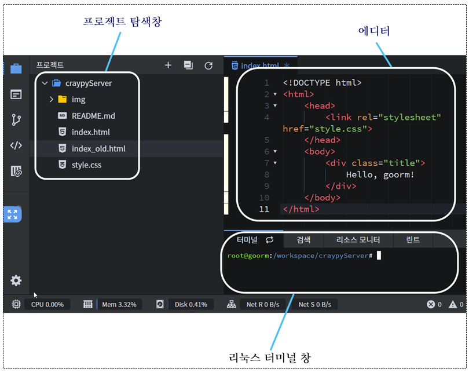This screenshot has width=469, height=372.
Task: Switch to the 리소스 모니터 tab
Action: pos(358,240)
